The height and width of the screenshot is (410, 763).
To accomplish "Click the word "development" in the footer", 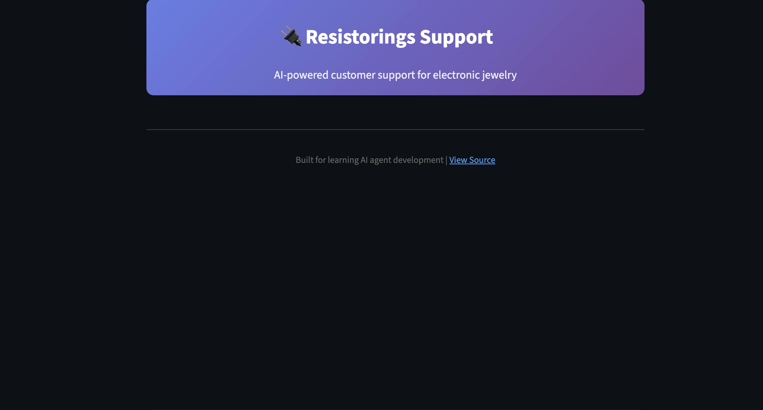I will tap(418, 160).
